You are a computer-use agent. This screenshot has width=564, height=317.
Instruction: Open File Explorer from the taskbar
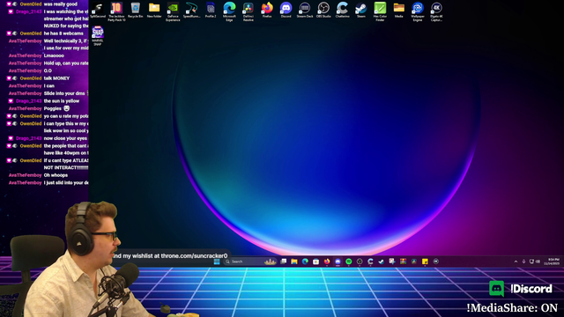click(x=294, y=262)
